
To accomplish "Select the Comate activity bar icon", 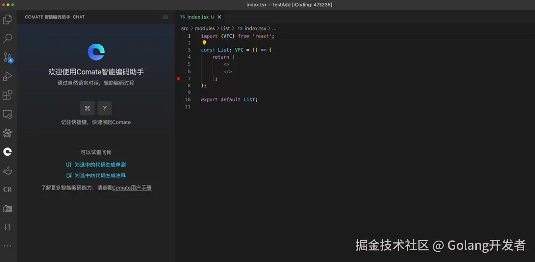I will click(x=7, y=152).
